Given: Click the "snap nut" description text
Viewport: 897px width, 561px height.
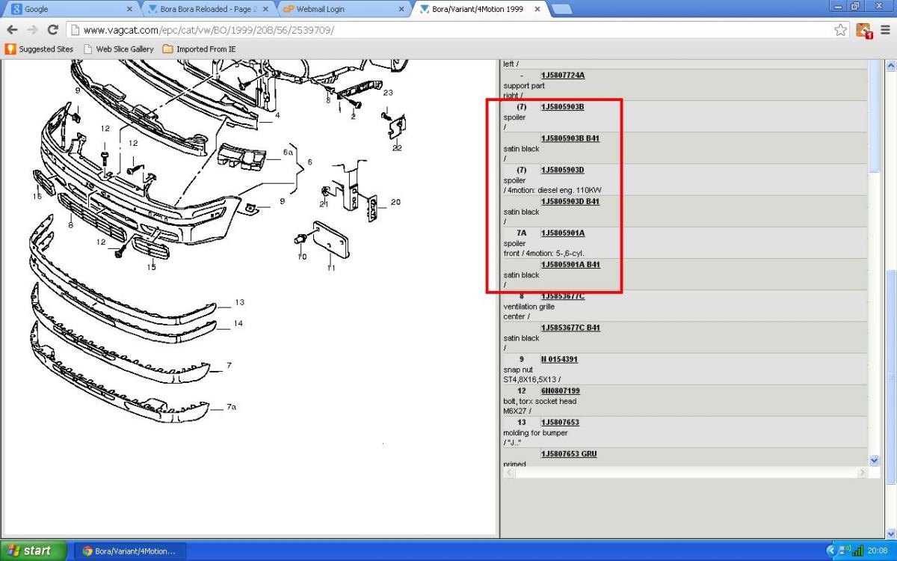Looking at the screenshot, I should coord(519,370).
